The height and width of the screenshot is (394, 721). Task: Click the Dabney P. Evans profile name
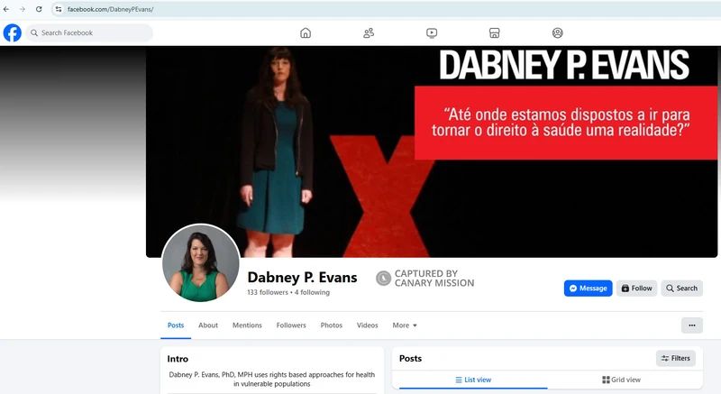click(x=302, y=277)
